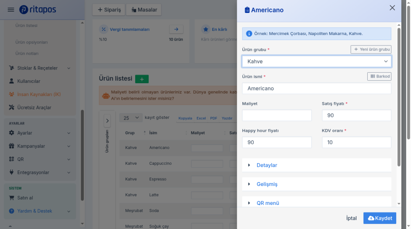Expand Yardım & Destek submenu

click(69, 211)
